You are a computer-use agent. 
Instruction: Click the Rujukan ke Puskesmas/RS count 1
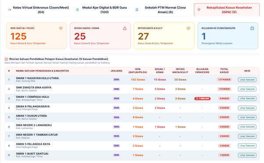[x=204, y=36]
